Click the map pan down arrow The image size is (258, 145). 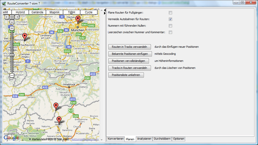click(12, 22)
